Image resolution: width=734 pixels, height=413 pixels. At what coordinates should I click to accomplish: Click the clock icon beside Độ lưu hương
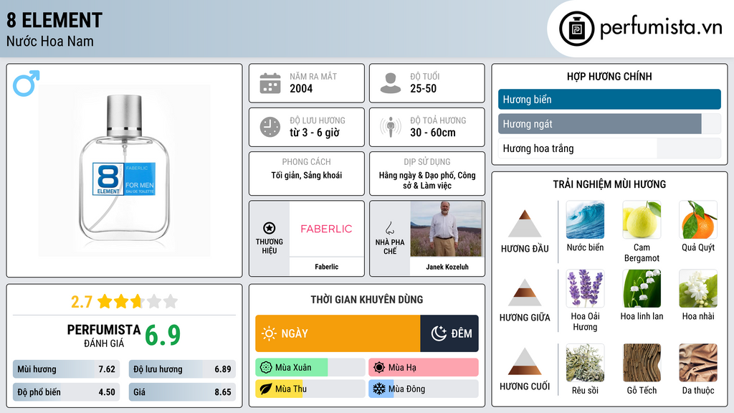270,127
